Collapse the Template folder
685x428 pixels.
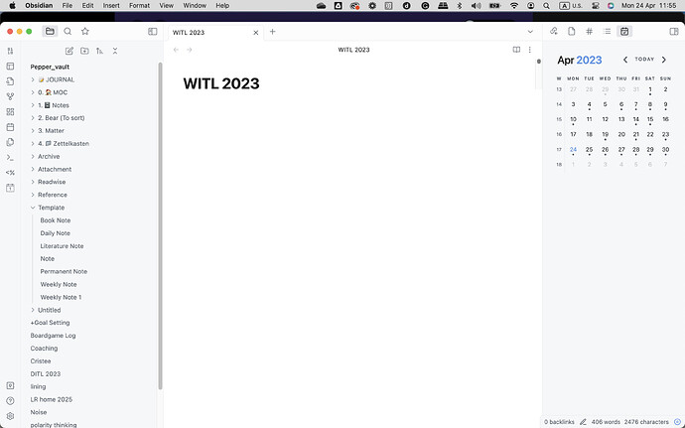[x=33, y=208]
